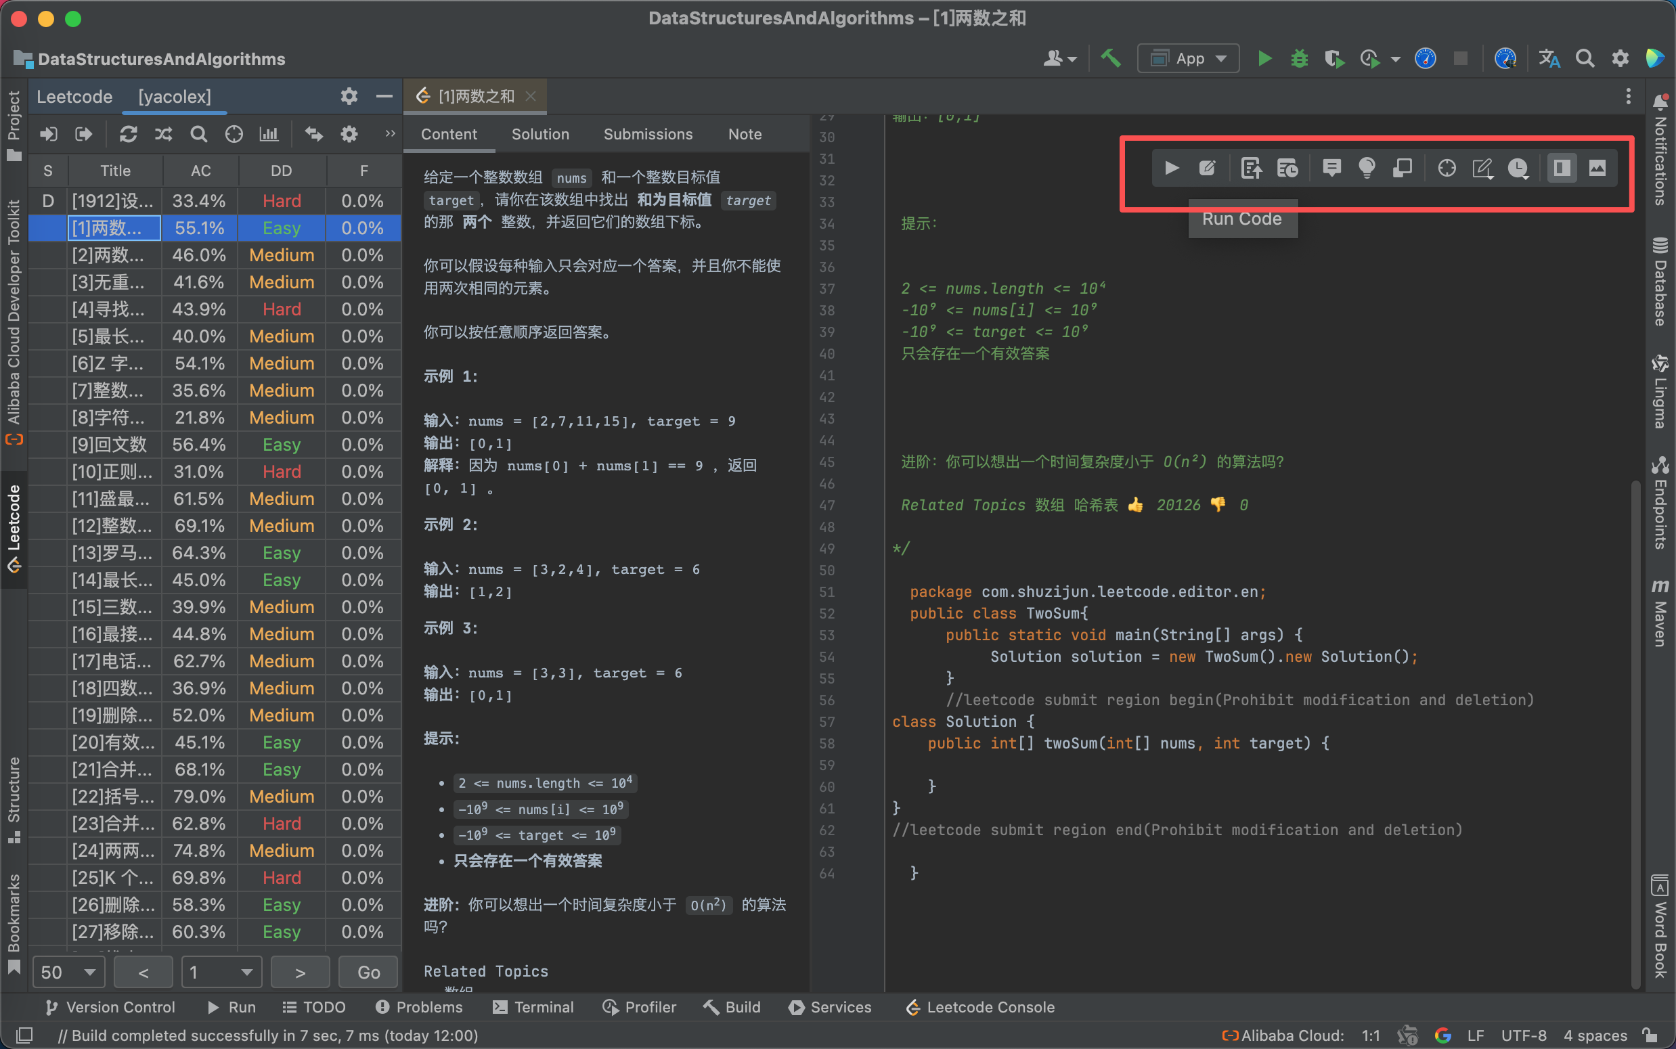Open the code-with-me users dropdown
This screenshot has width=1676, height=1049.
coord(1060,58)
